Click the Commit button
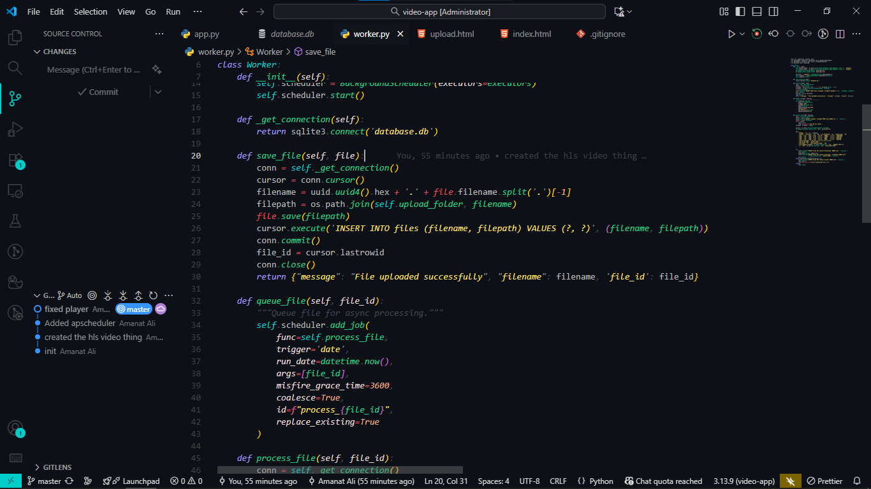This screenshot has height=489, width=871. coord(98,92)
